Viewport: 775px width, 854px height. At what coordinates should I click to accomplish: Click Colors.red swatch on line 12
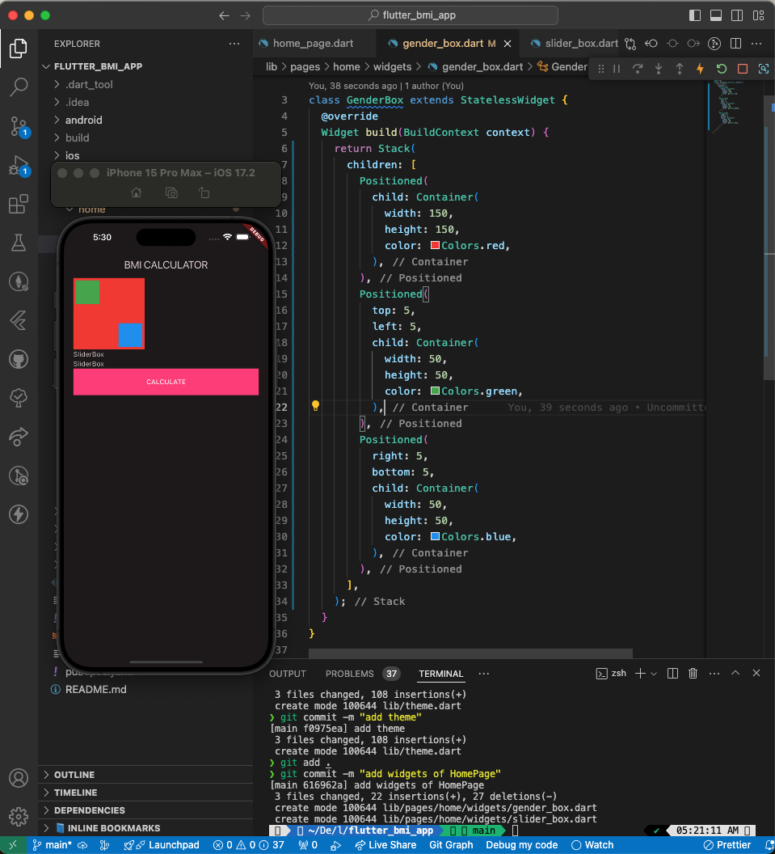click(435, 245)
